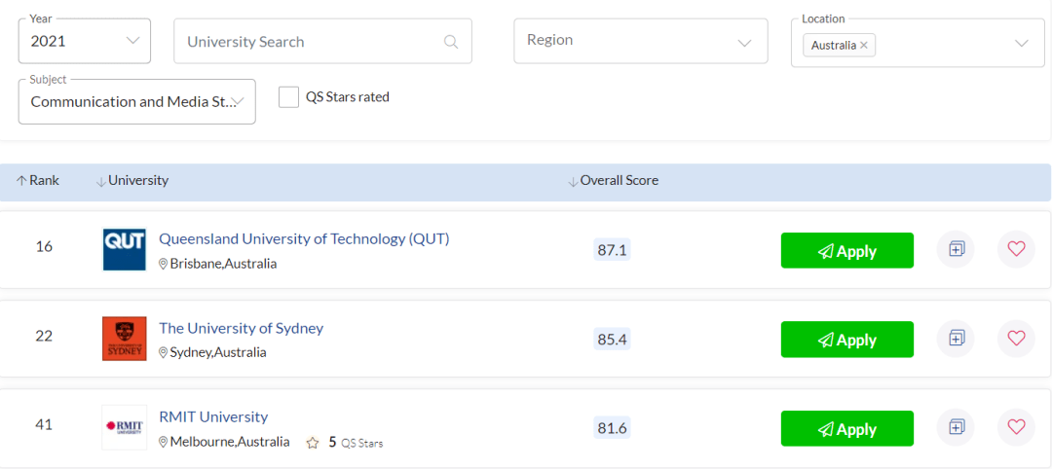
Task: Open the Year 2021 dropdown
Action: [x=85, y=41]
